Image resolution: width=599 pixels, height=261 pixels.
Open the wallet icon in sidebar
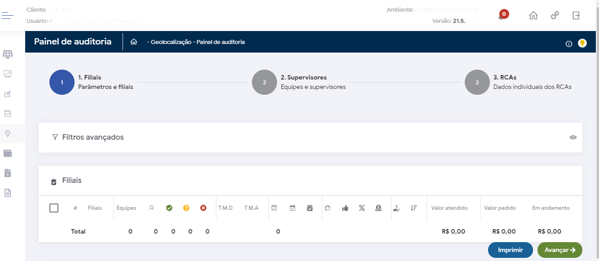click(x=8, y=153)
